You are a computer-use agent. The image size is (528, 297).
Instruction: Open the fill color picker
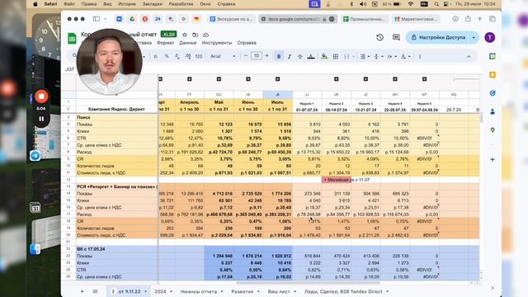pos(324,57)
